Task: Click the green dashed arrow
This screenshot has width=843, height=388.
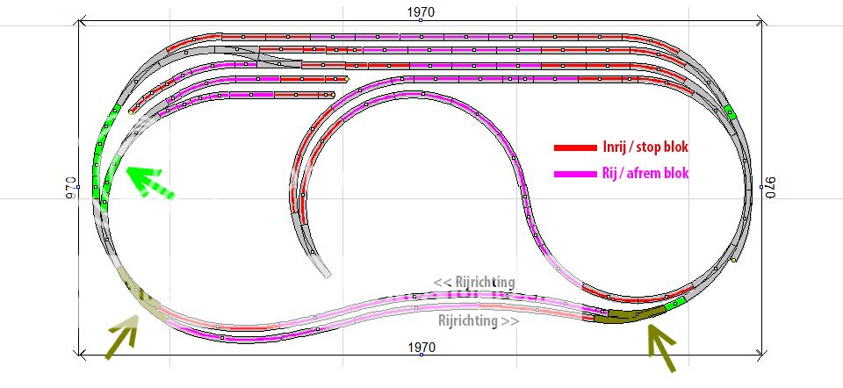Action: [x=149, y=180]
